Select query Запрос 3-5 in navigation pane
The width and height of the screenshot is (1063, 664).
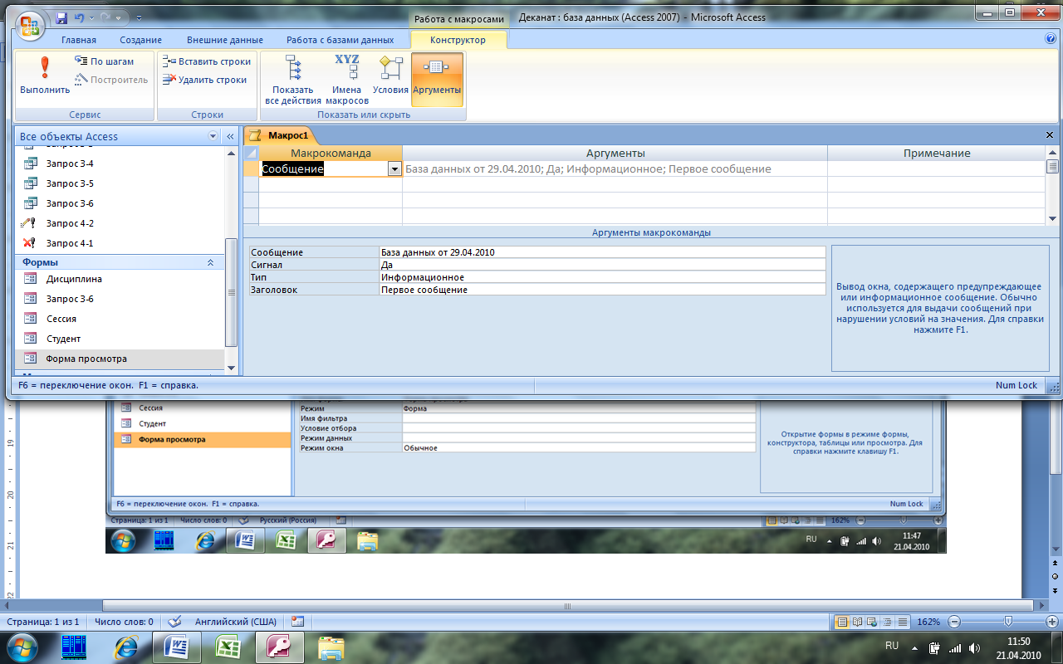(120, 183)
